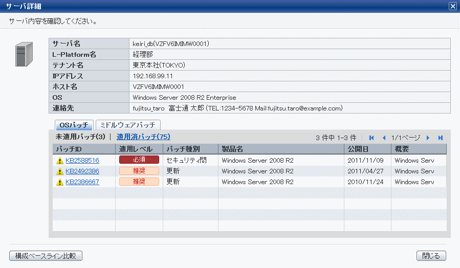Open patch KB2492386 link
Viewport: 460px width, 268px height.
click(82, 171)
